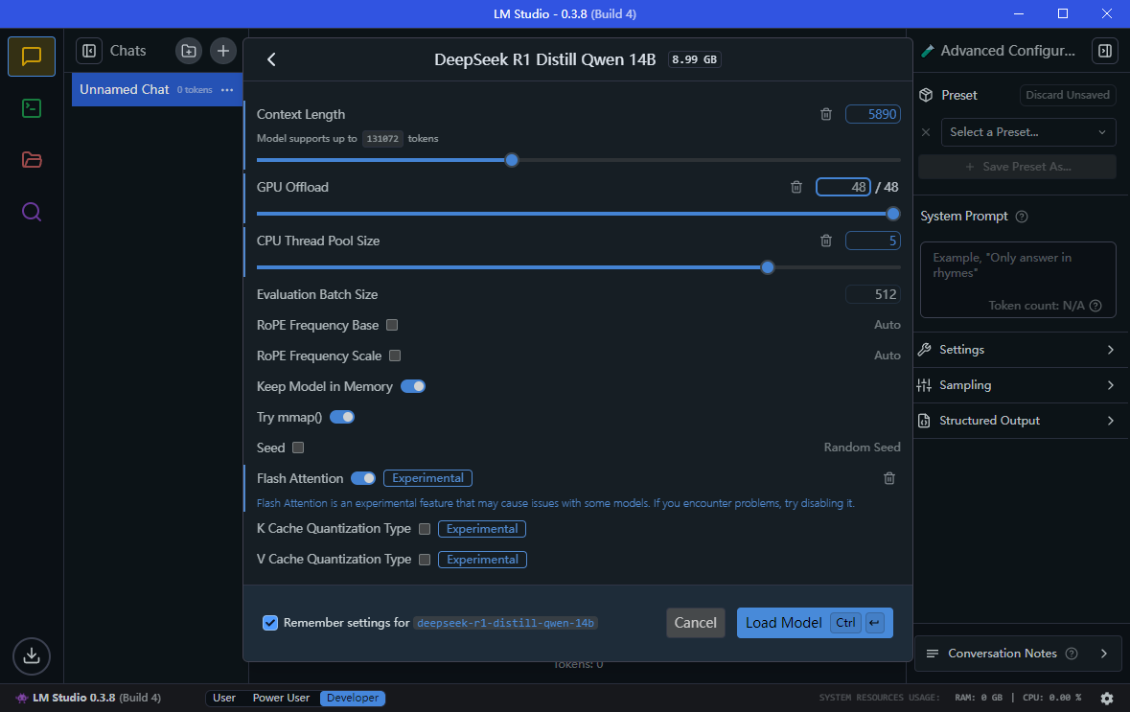Go back with the left chevron arrow
Image resolution: width=1130 pixels, height=712 pixels.
click(271, 59)
